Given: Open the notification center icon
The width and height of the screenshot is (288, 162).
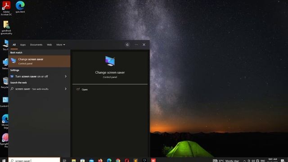Looking at the screenshot, I should [283, 161].
